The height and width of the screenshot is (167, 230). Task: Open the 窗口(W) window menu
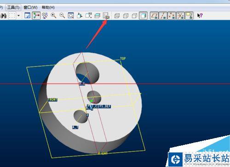(x=30, y=7)
